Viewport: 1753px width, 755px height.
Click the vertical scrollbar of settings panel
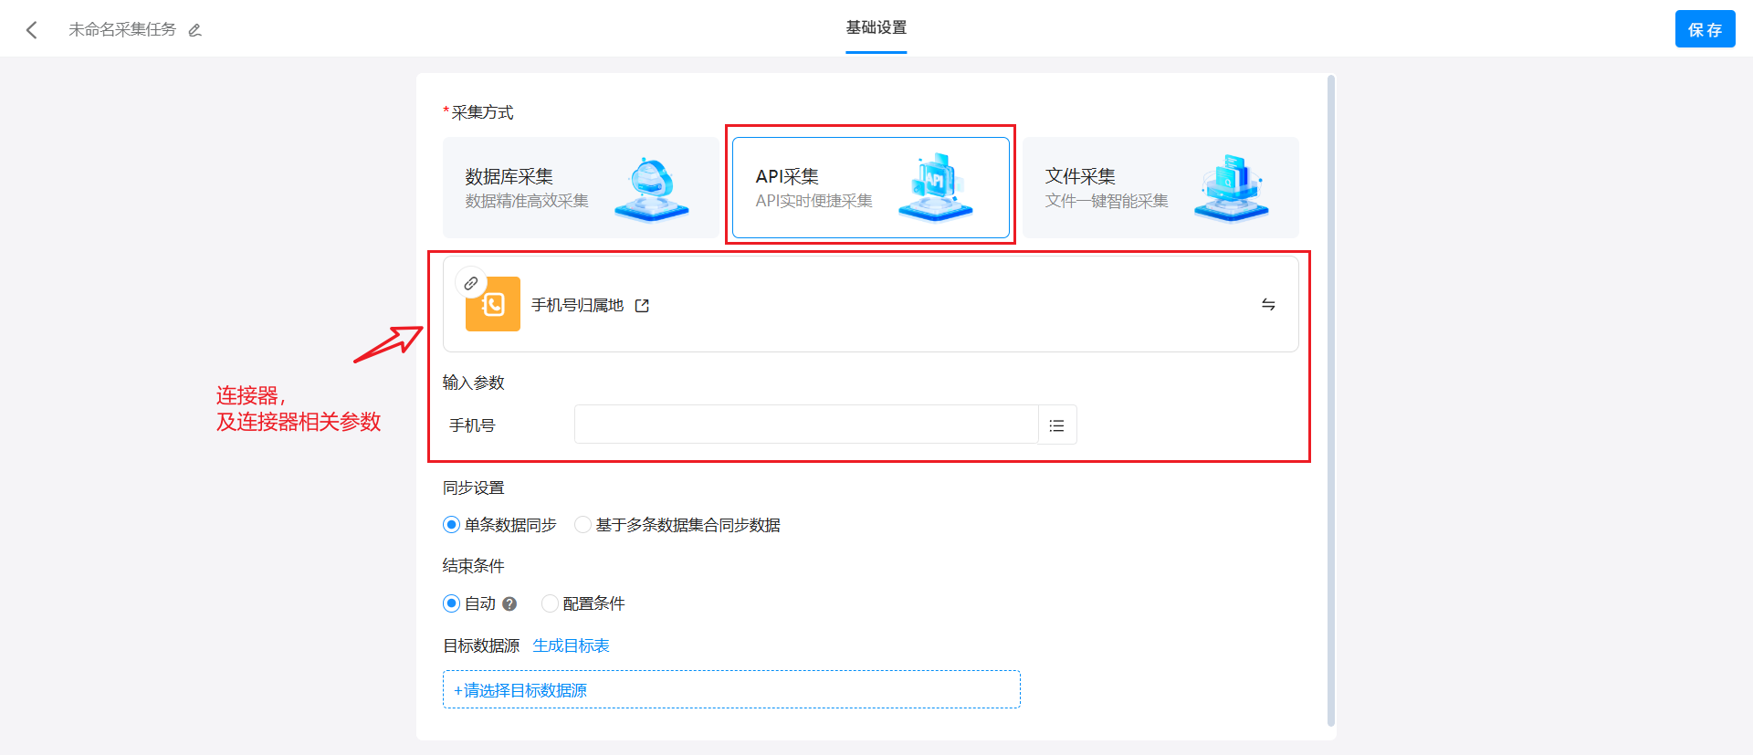pos(1330,402)
